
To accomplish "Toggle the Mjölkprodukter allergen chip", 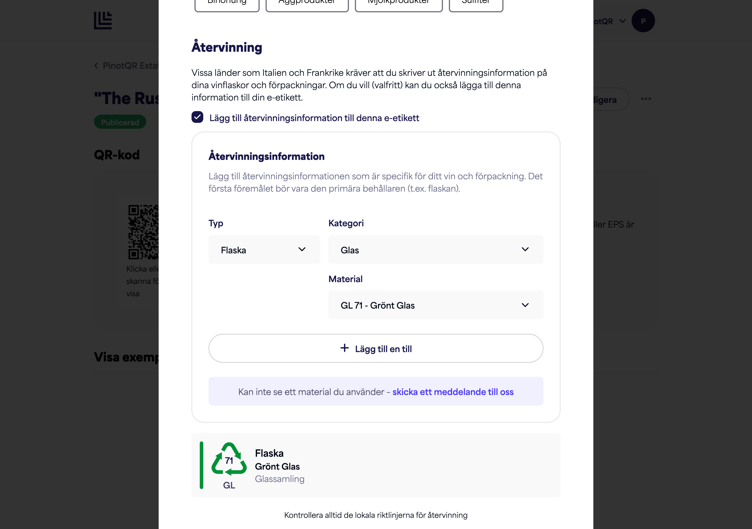I will pos(399,3).
